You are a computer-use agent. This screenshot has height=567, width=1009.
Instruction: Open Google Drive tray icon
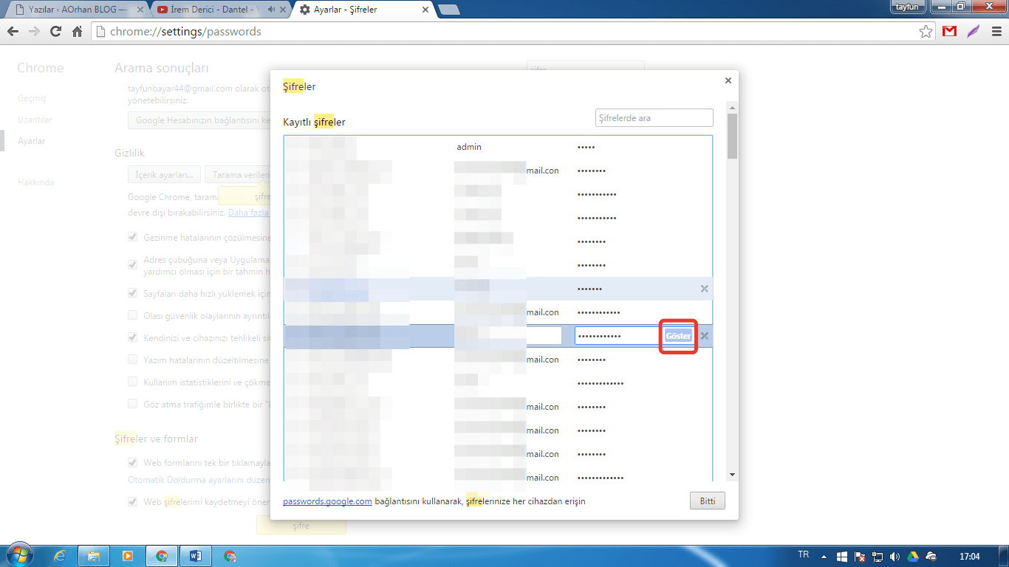913,556
